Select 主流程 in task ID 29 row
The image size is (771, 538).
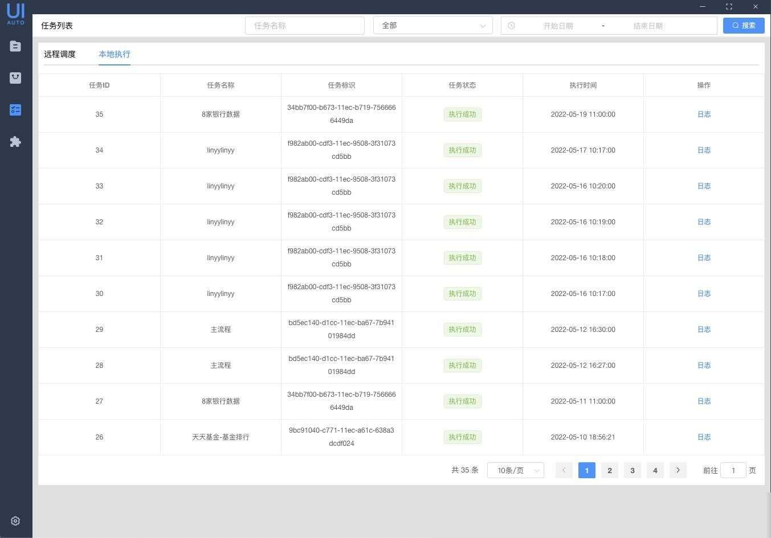[221, 330]
